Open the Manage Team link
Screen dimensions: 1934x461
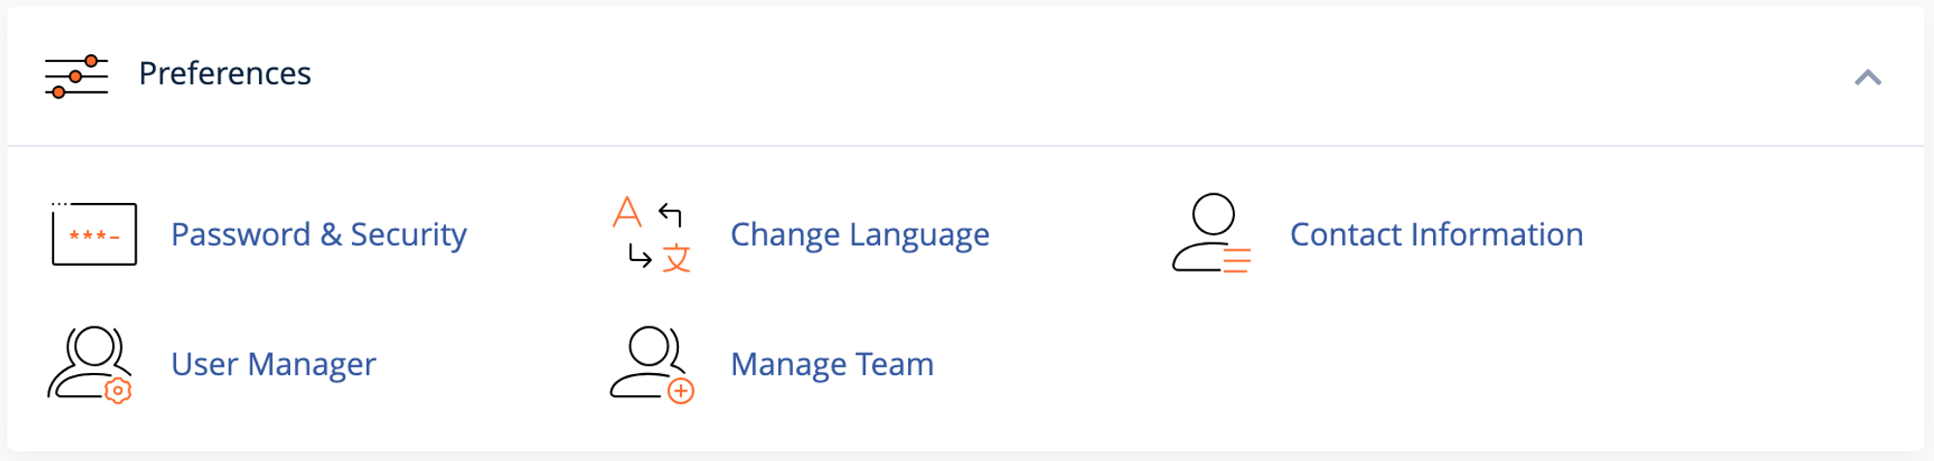832,364
